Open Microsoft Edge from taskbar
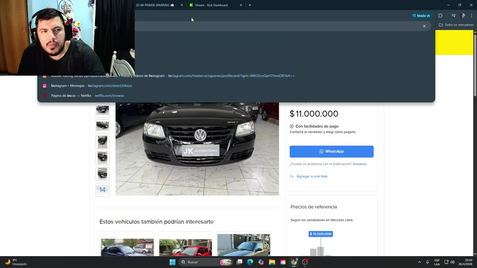Image resolution: width=477 pixels, height=268 pixels. (250, 262)
